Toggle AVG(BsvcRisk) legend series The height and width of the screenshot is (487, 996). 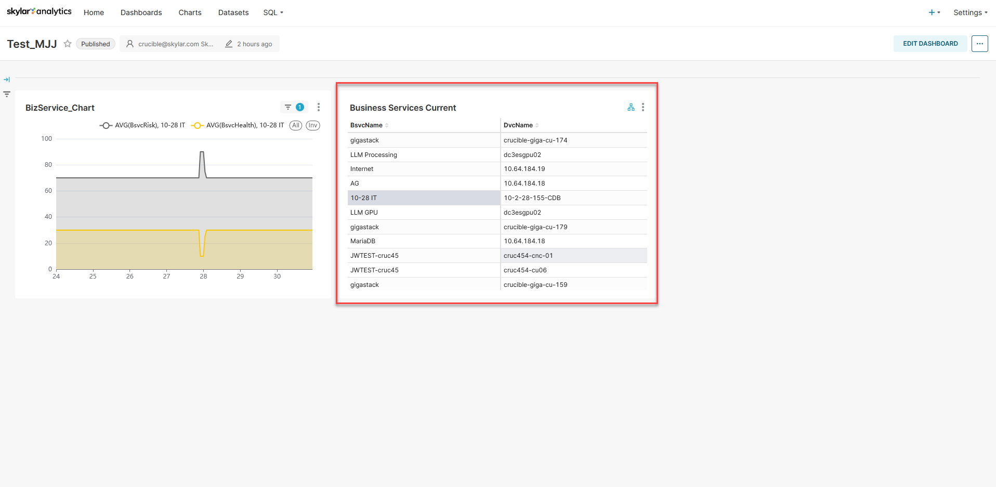point(142,125)
